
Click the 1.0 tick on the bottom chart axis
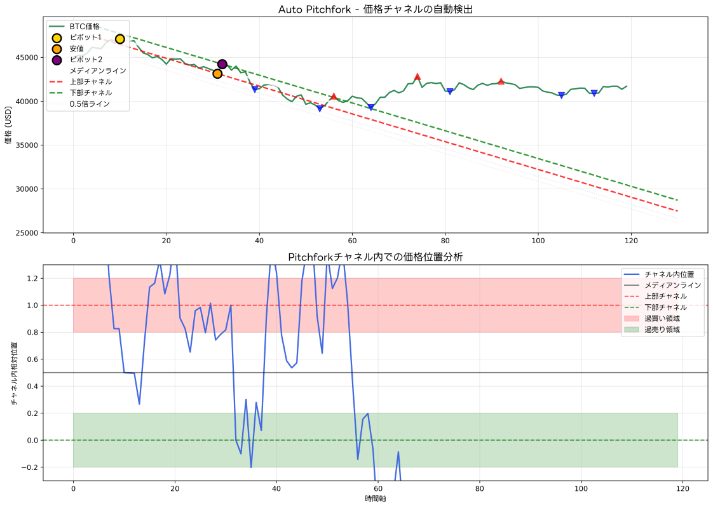[33, 305]
